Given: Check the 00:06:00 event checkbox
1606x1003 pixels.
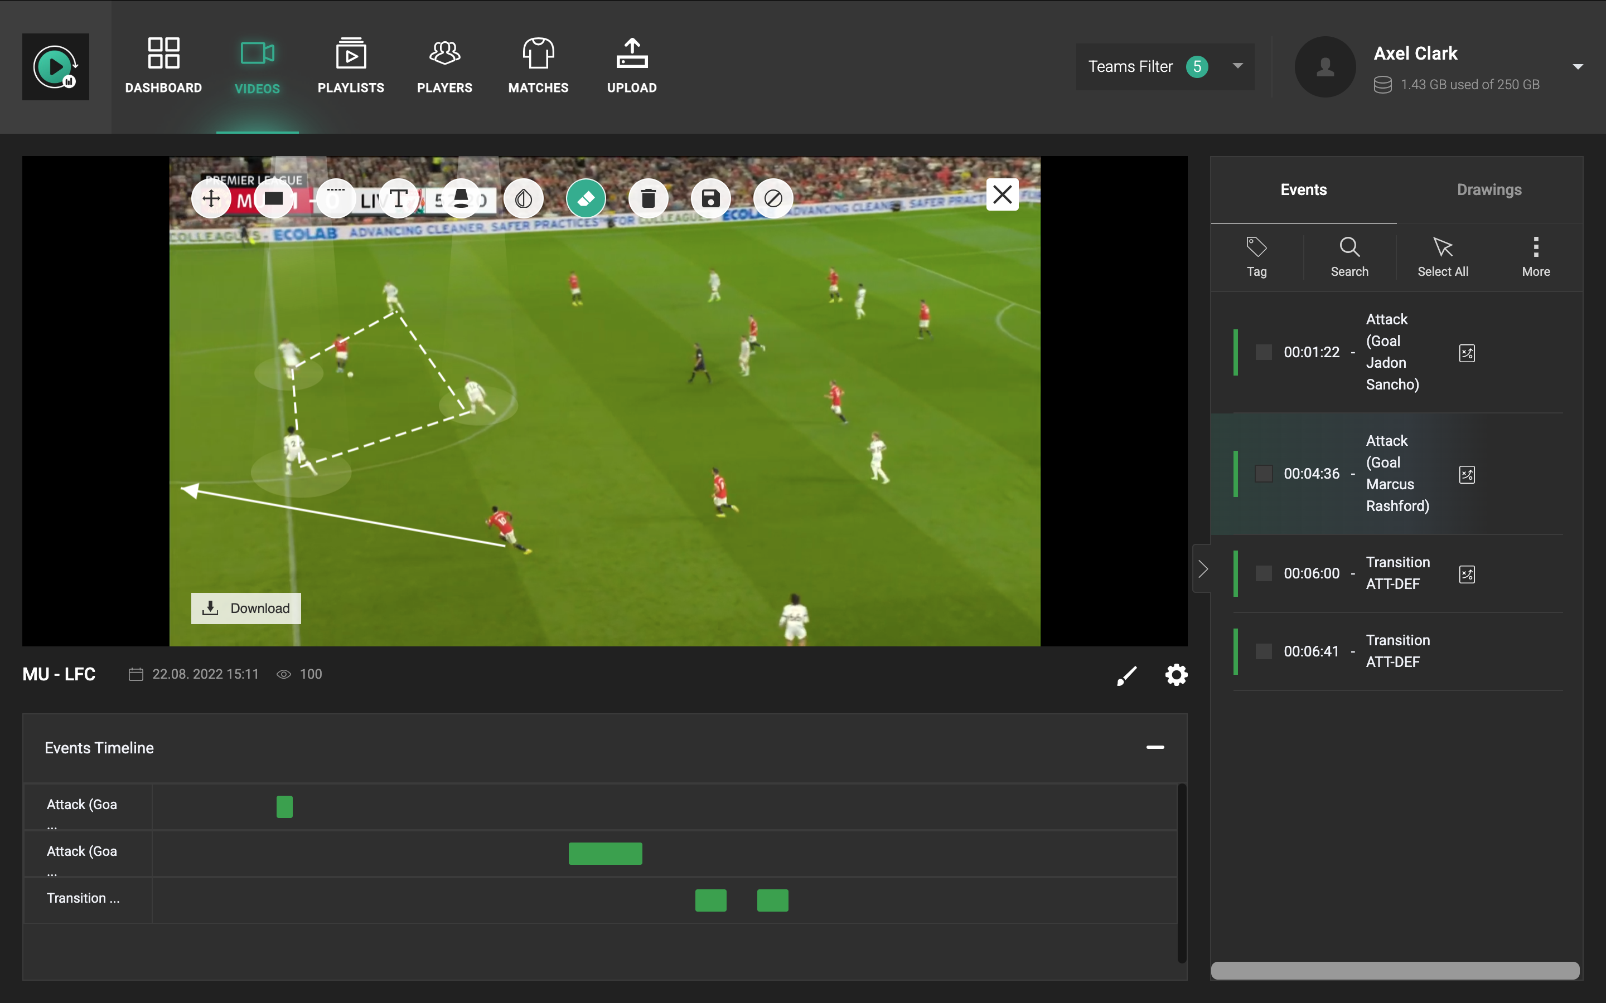Looking at the screenshot, I should point(1264,573).
